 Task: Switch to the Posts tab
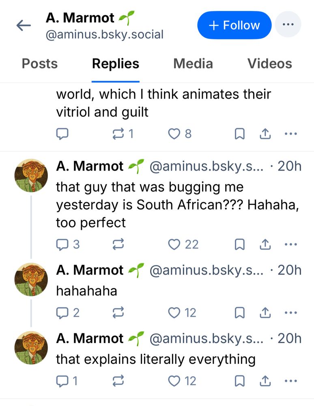[40, 64]
